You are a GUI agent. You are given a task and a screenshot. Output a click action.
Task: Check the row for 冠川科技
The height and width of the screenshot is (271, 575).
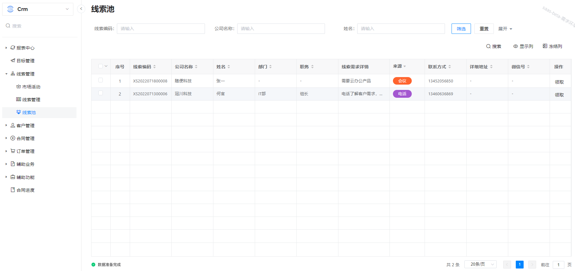[101, 93]
